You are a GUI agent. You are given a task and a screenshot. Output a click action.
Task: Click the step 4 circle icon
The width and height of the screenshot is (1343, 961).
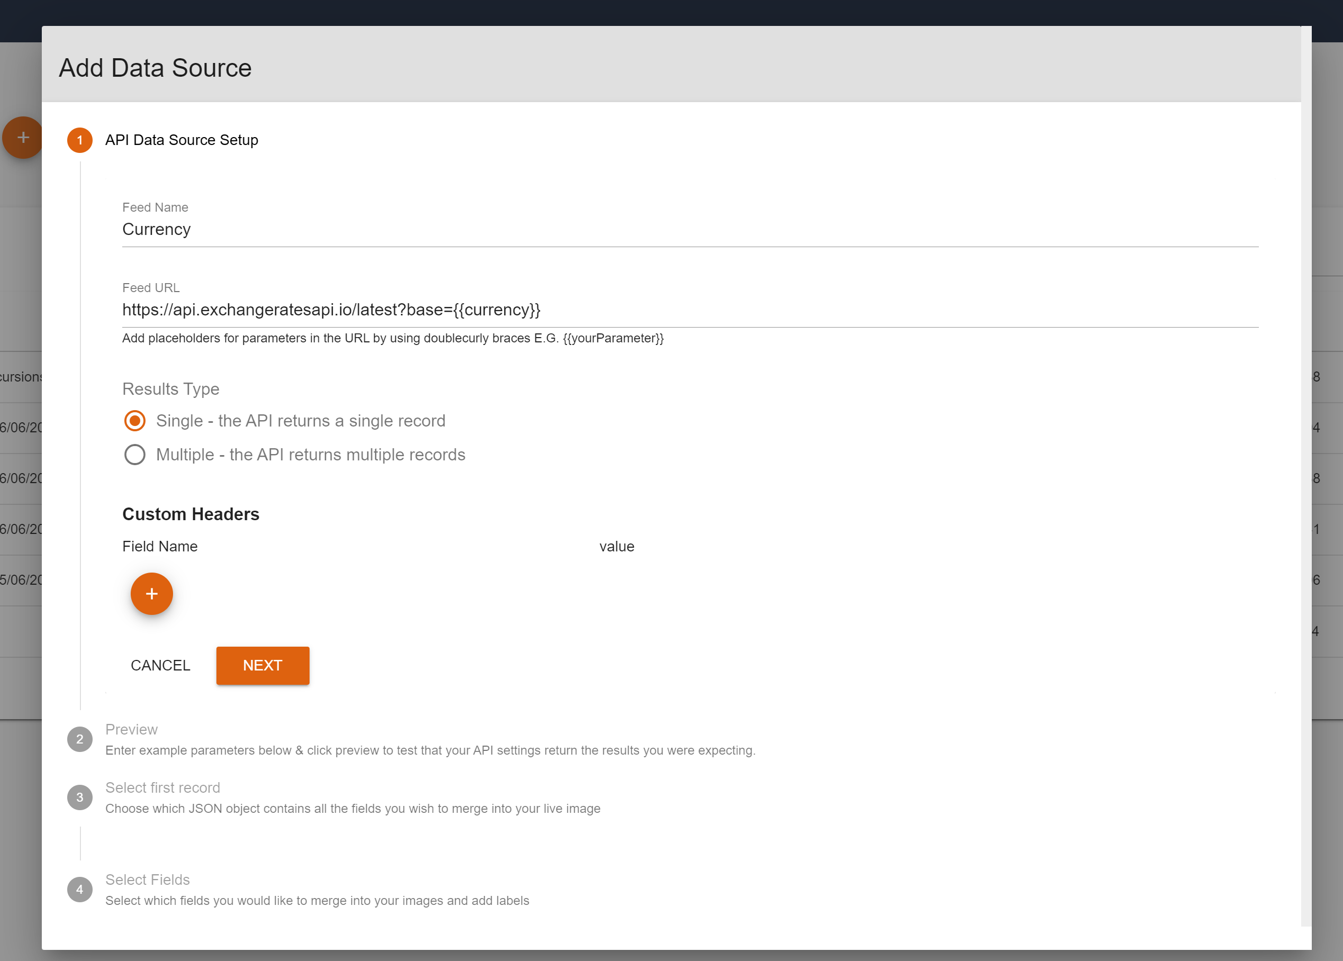pyautogui.click(x=80, y=890)
